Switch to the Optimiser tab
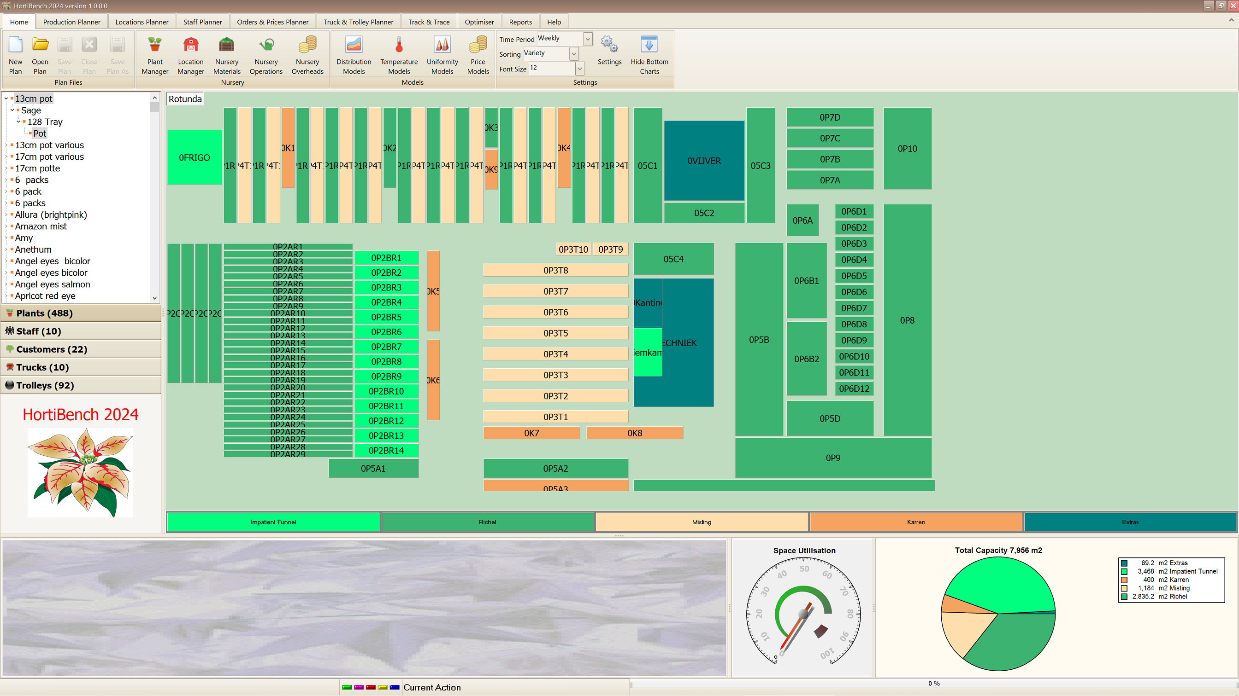Viewport: 1239px width, 696px height. 479,22
